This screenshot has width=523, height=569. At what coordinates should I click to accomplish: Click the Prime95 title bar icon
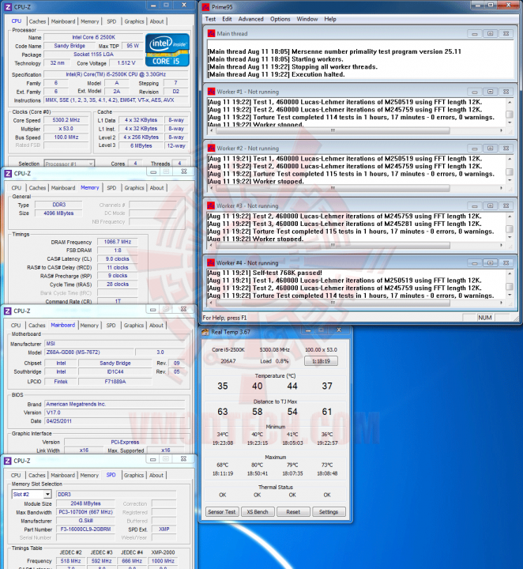coord(205,7)
